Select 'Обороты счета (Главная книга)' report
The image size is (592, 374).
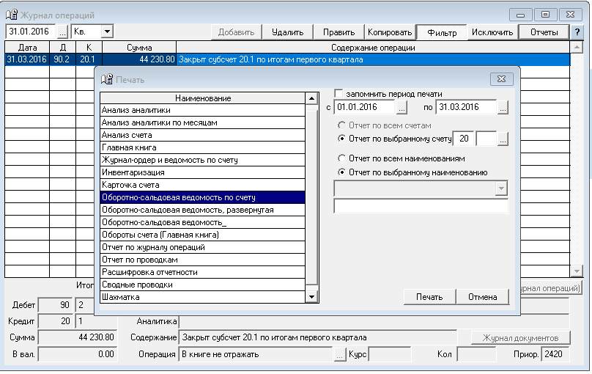(x=202, y=235)
